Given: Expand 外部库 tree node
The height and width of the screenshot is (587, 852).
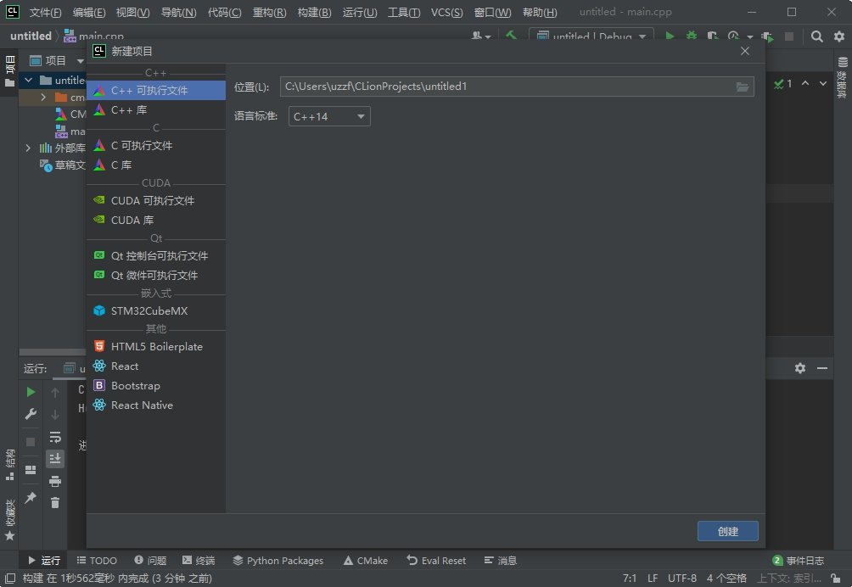Looking at the screenshot, I should coord(28,148).
